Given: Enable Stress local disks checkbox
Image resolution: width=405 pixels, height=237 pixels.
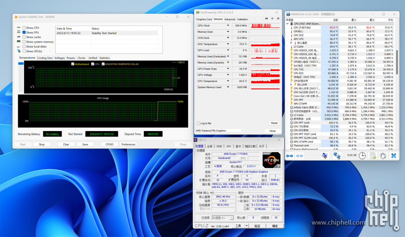Looking at the screenshot, I should coord(24,46).
